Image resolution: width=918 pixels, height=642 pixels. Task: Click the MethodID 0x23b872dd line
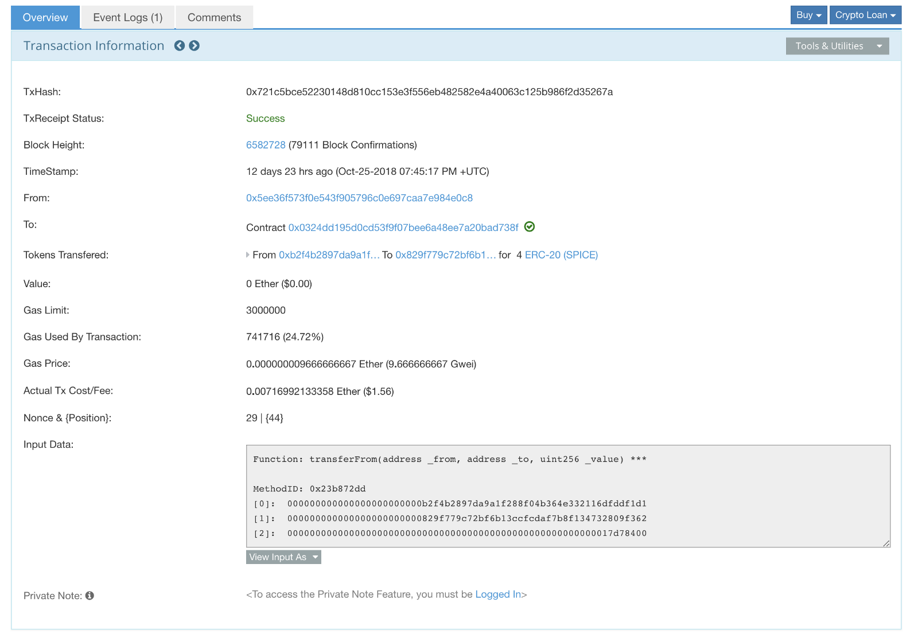pos(309,489)
